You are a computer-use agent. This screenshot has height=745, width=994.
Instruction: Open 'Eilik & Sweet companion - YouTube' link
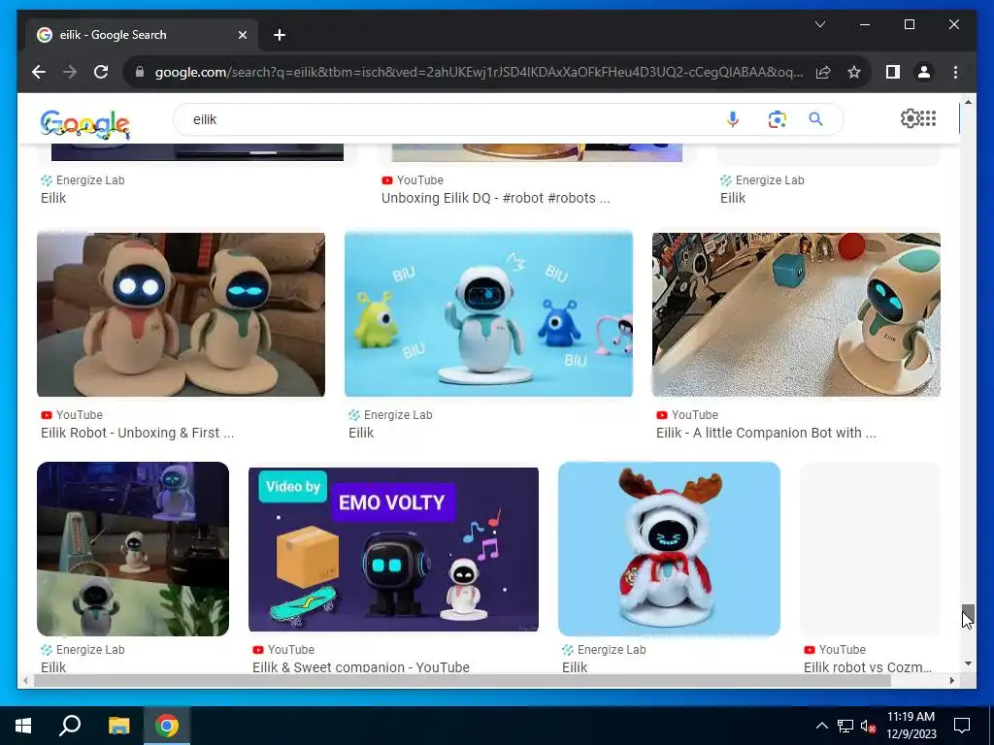361,666
